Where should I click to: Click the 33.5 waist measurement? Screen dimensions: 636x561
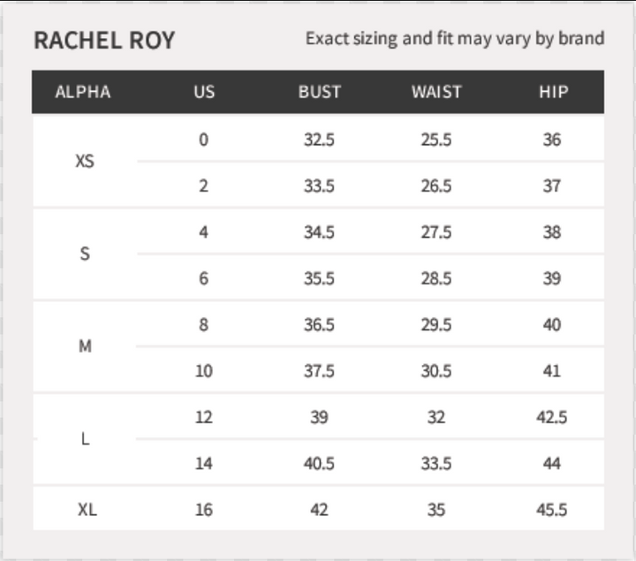(x=436, y=463)
